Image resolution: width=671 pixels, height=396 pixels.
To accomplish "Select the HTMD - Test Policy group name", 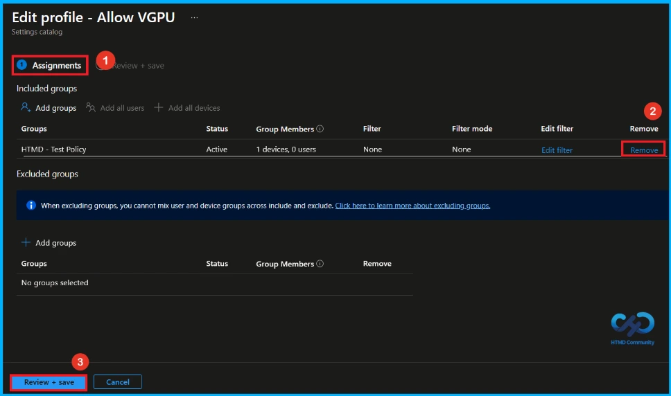I will (54, 149).
